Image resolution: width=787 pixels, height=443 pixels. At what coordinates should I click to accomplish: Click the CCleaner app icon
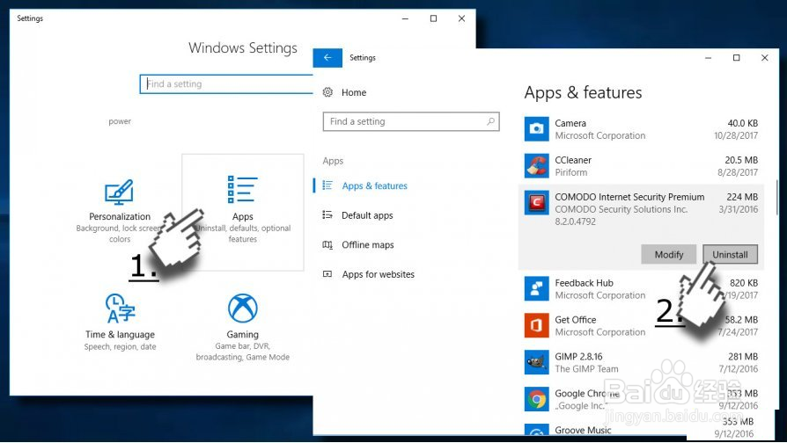point(536,166)
